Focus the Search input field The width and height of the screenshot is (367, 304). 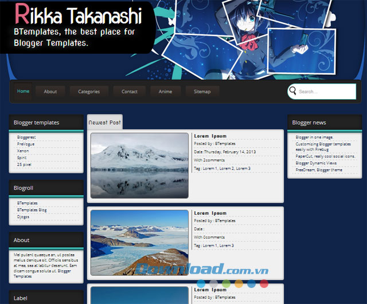326,92
